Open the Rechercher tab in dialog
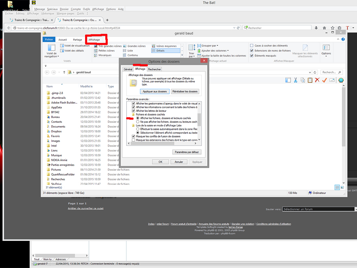Screen dimensions: 357x268 154,69
